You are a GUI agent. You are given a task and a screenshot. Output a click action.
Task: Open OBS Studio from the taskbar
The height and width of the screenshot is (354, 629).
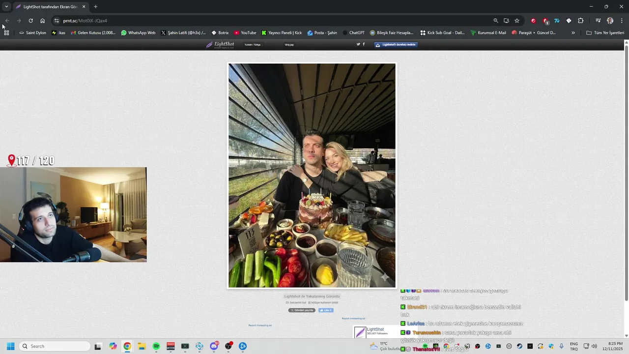(x=229, y=346)
